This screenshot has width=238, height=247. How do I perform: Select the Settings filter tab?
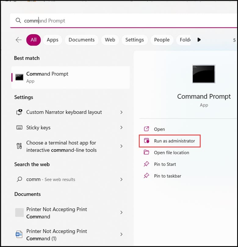(135, 40)
